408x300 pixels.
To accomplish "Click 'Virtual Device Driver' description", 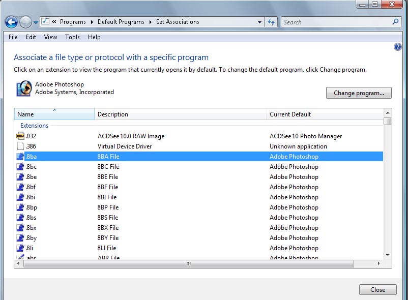I will 125,146.
